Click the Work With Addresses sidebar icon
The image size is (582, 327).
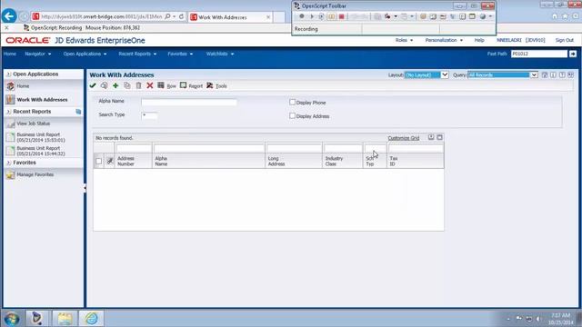[x=10, y=99]
